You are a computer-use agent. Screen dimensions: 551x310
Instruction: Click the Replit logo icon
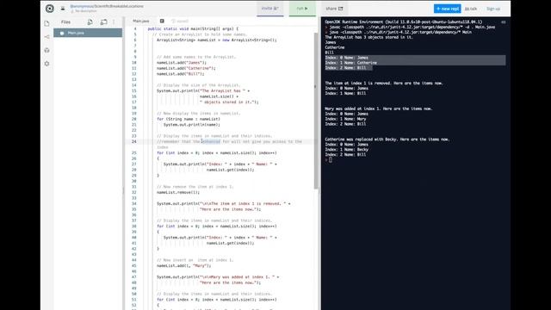pos(50,9)
